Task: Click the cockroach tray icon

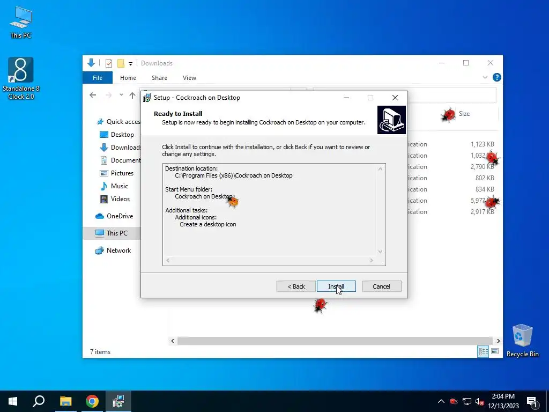Action: pos(454,401)
